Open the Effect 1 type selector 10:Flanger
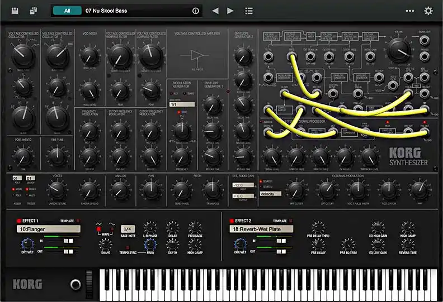The image size is (443, 302). (48, 229)
